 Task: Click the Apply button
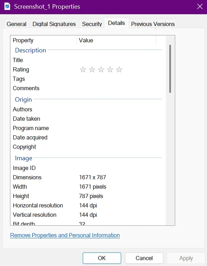(x=186, y=258)
